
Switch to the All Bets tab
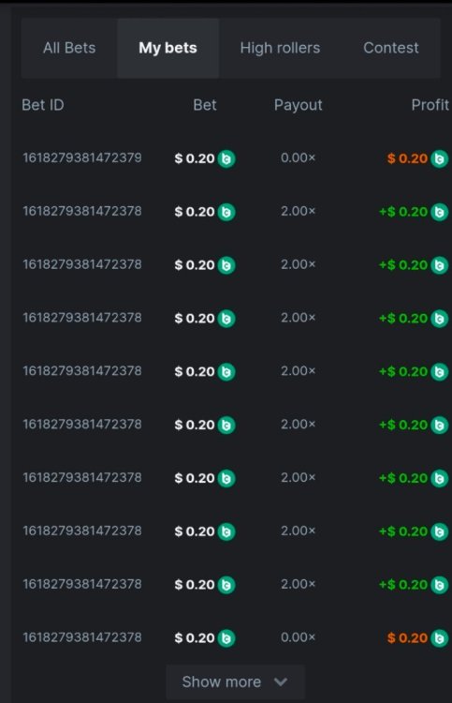click(69, 48)
